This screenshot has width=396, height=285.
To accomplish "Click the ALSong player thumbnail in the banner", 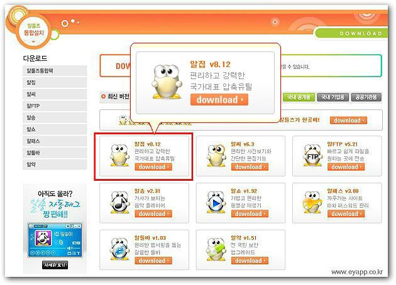I will (55, 240).
